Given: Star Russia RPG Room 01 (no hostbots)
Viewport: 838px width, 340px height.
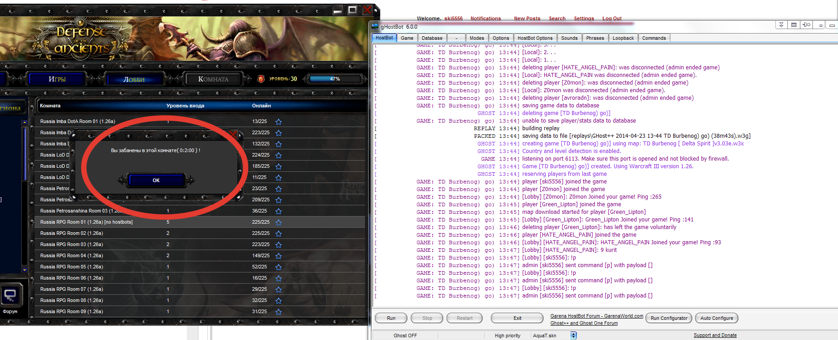Looking at the screenshot, I should pos(279,222).
